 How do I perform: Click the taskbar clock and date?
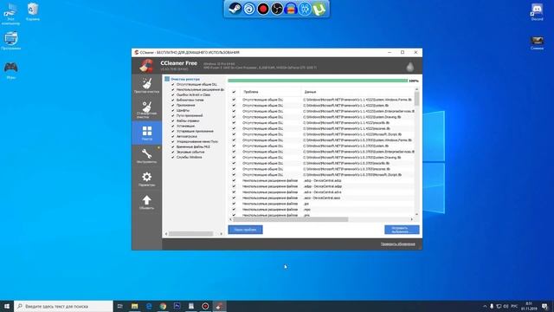(529, 306)
